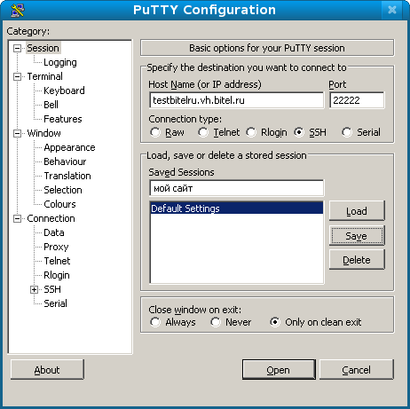Open the Colours settings category

tap(59, 204)
